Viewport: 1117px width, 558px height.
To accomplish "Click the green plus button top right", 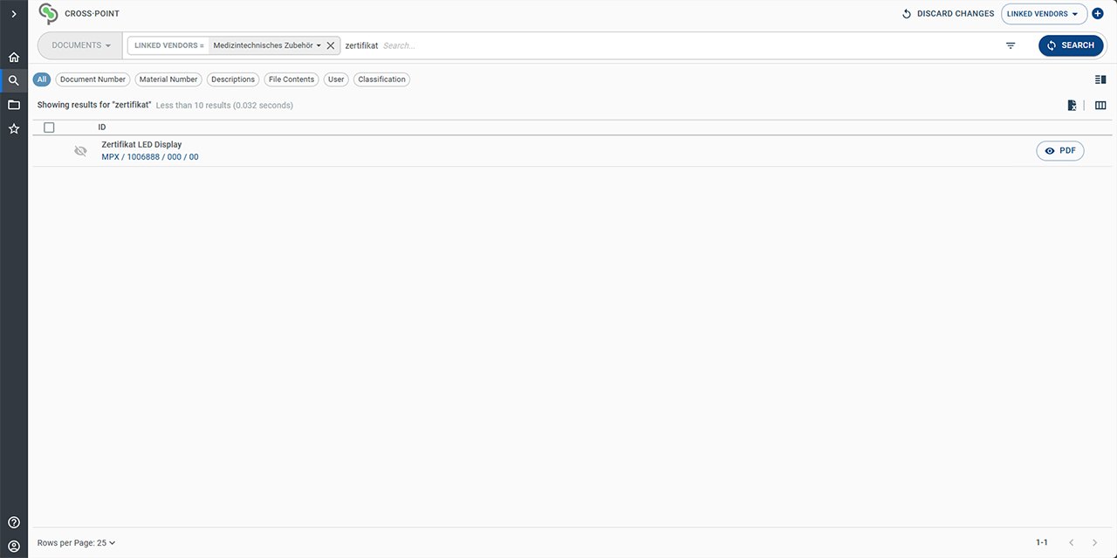I will pos(1098,13).
